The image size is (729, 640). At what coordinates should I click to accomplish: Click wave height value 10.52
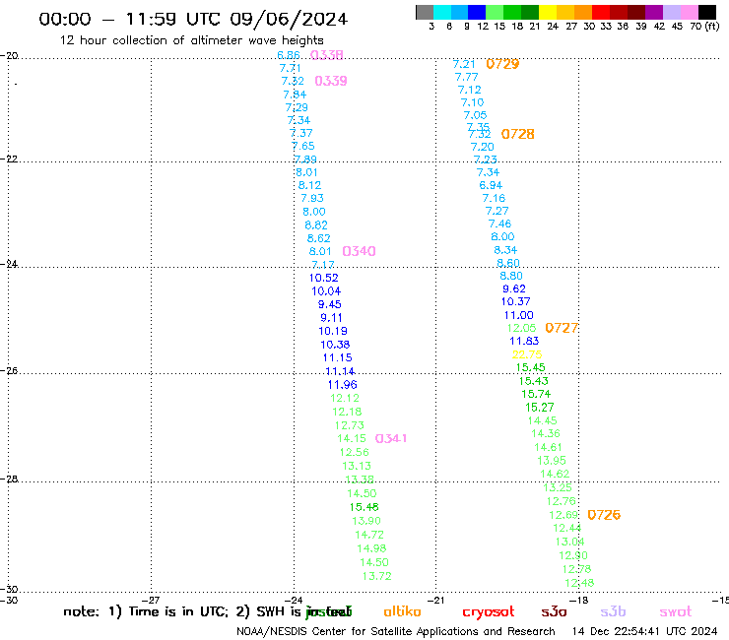(323, 278)
